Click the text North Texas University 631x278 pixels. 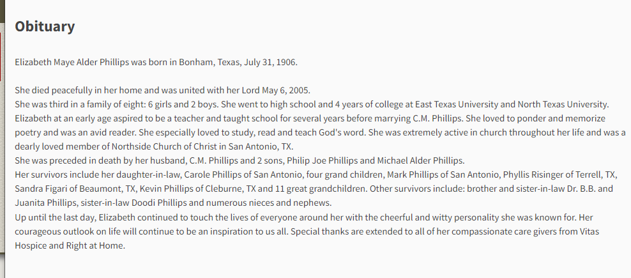563,104
